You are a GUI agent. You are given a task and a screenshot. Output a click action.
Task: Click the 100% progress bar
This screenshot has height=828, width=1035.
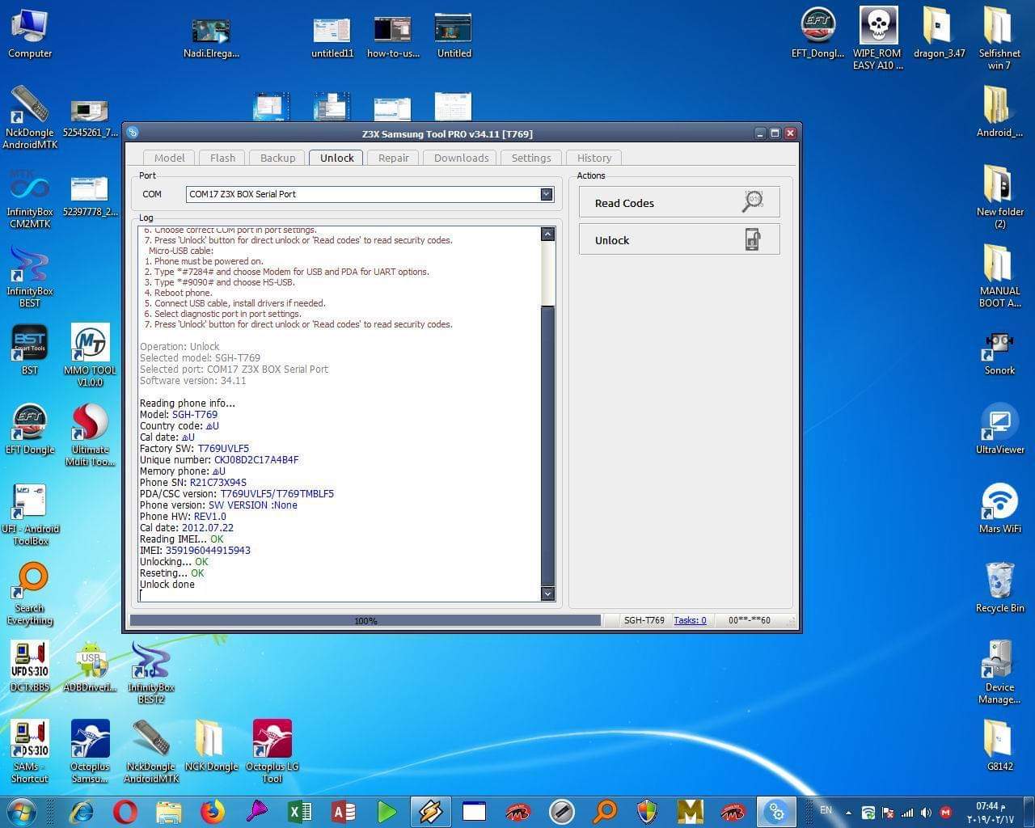[365, 620]
